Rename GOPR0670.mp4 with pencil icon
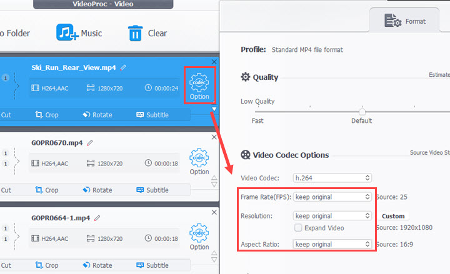The width and height of the screenshot is (450, 274). [x=90, y=142]
